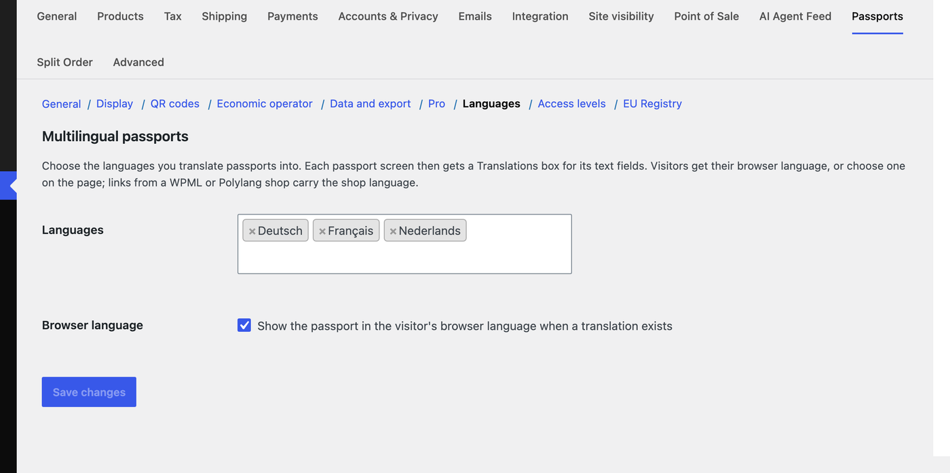Click the Save changes button
Image resolution: width=950 pixels, height=473 pixels.
coord(89,392)
